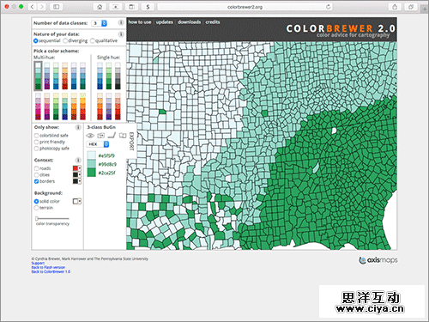Click the info icon beside data classes

click(121, 22)
